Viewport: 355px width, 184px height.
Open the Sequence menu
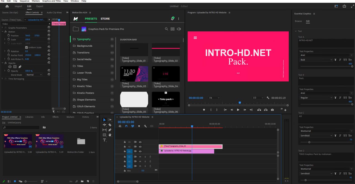24,1
